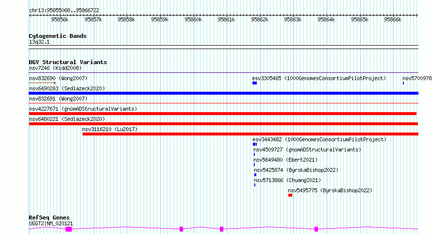Click the red nsv4227671 variant bar
The height and width of the screenshot is (234, 432).
(223, 114)
